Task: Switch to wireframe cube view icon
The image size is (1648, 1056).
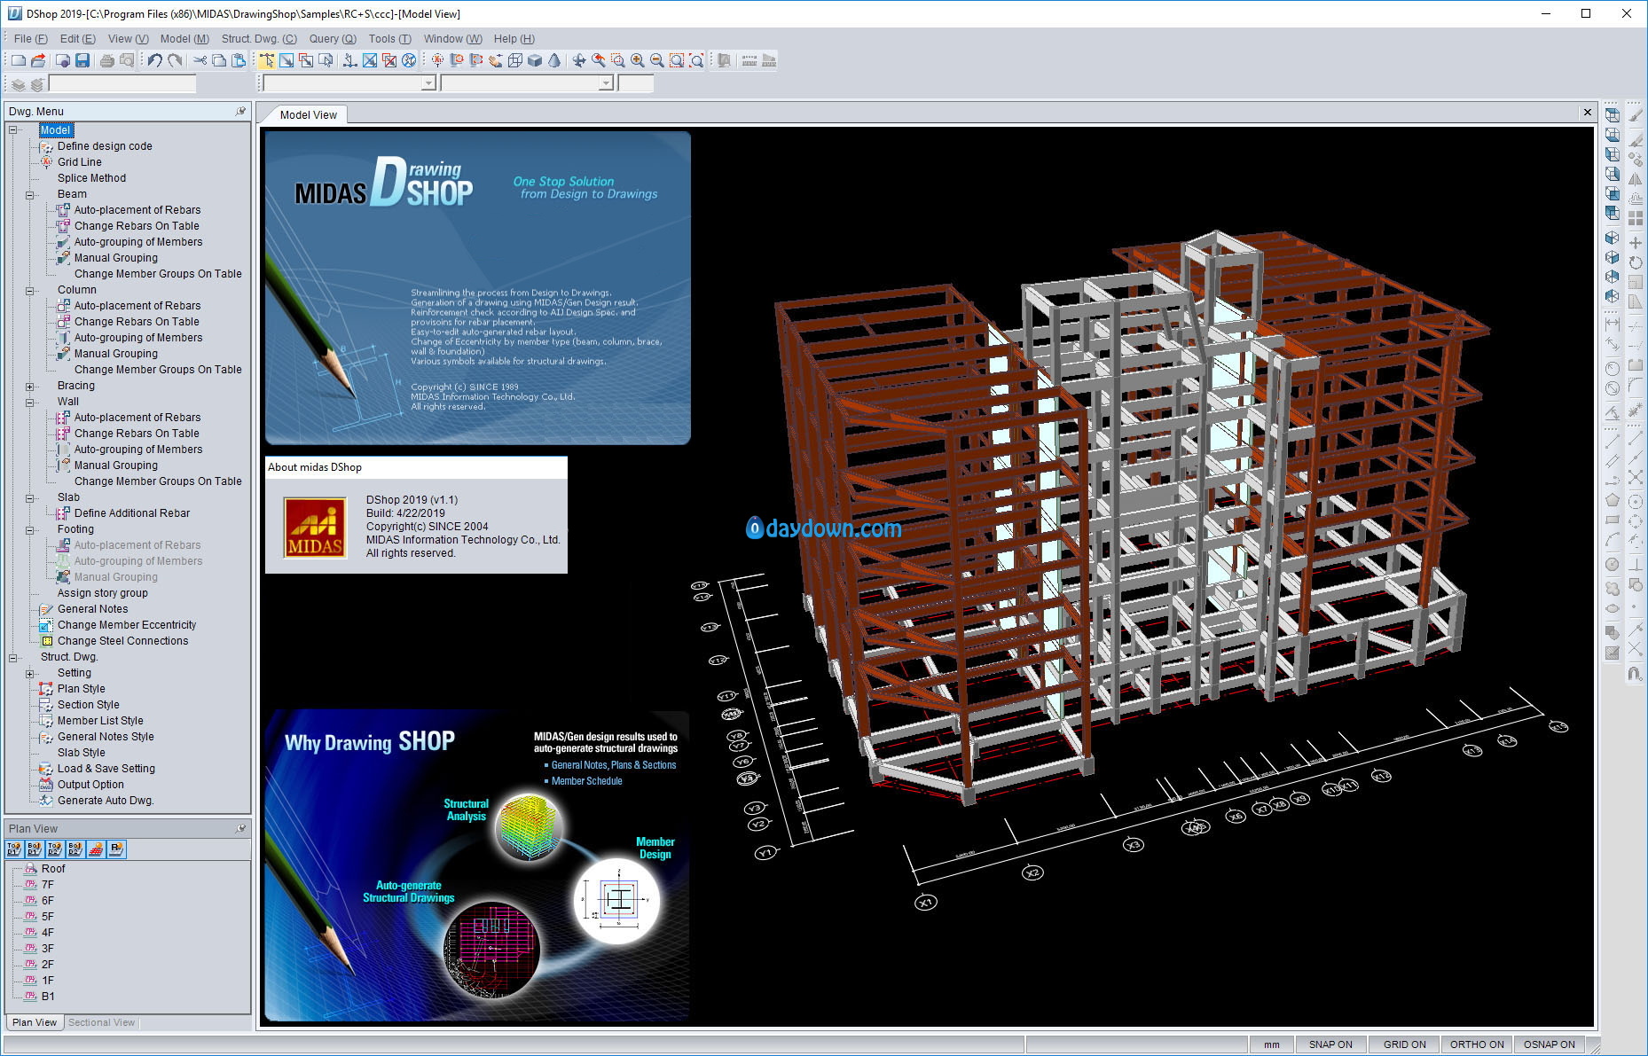Action: tap(515, 60)
